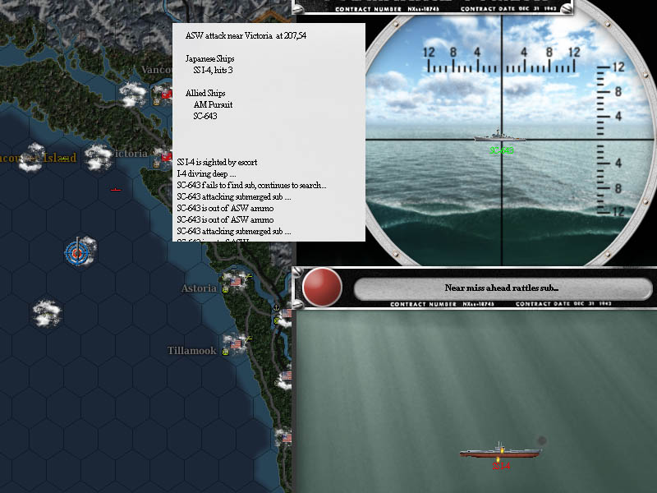This screenshot has width=657, height=493.
Task: Click the 'SC-643 fails to find sub' line
Action: pyautogui.click(x=251, y=186)
